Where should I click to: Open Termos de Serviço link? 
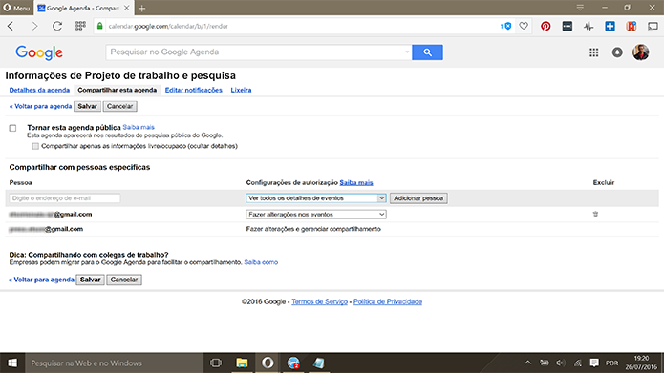[x=319, y=302]
